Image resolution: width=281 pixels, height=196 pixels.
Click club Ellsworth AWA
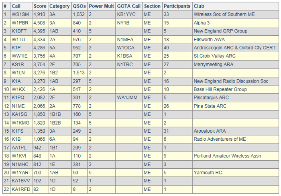point(209,39)
